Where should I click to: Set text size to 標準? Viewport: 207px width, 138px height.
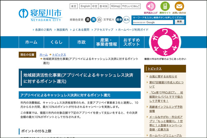pyautogui.click(x=119, y=19)
